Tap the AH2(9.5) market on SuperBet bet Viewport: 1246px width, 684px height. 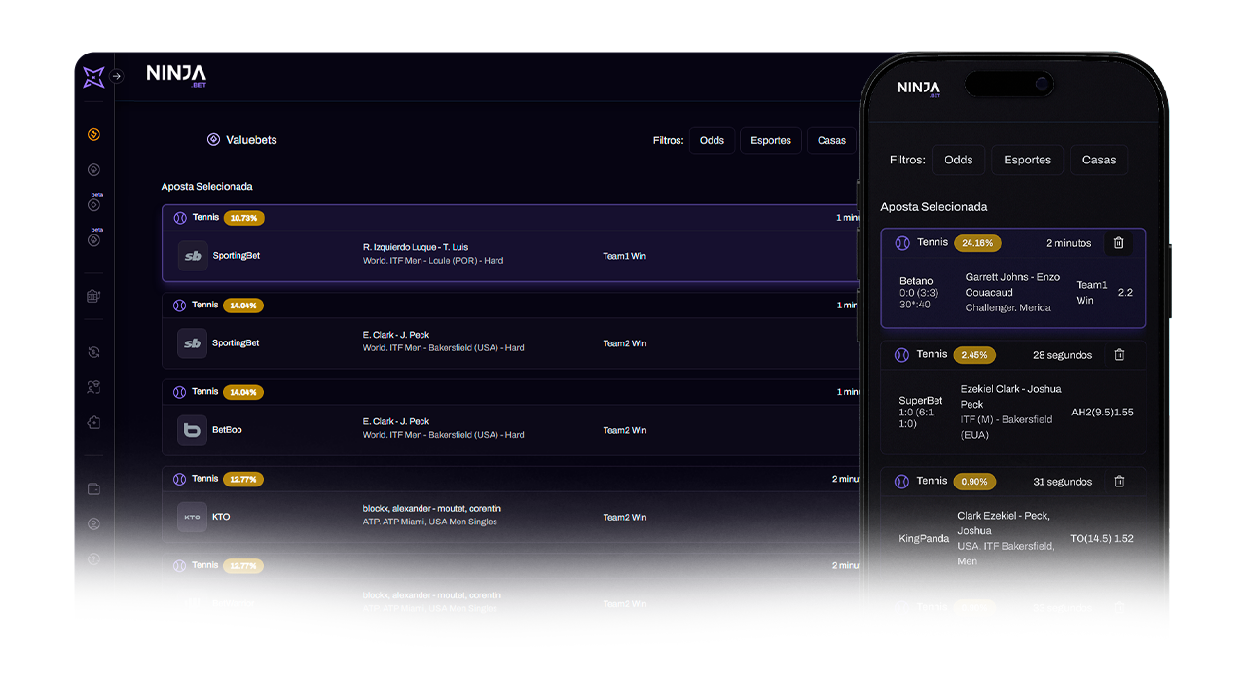[x=1090, y=412]
